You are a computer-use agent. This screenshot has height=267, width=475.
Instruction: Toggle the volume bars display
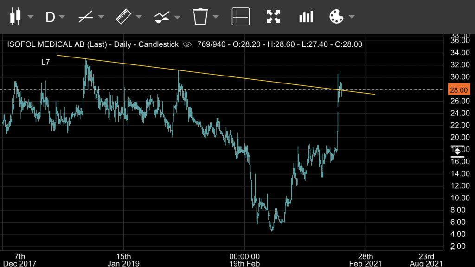click(306, 17)
